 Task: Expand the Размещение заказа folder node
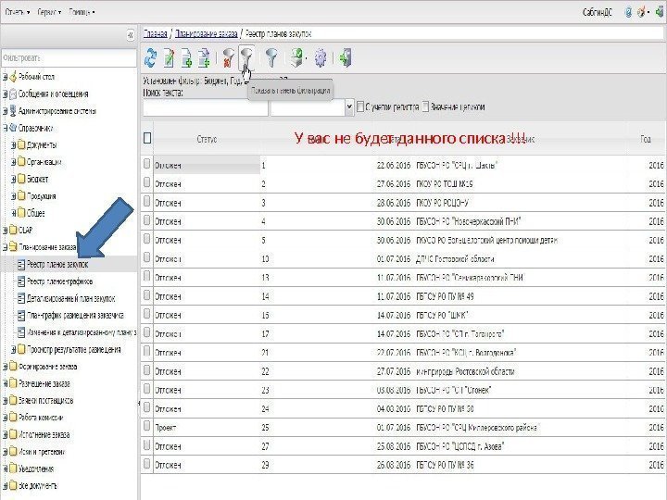(x=6, y=383)
